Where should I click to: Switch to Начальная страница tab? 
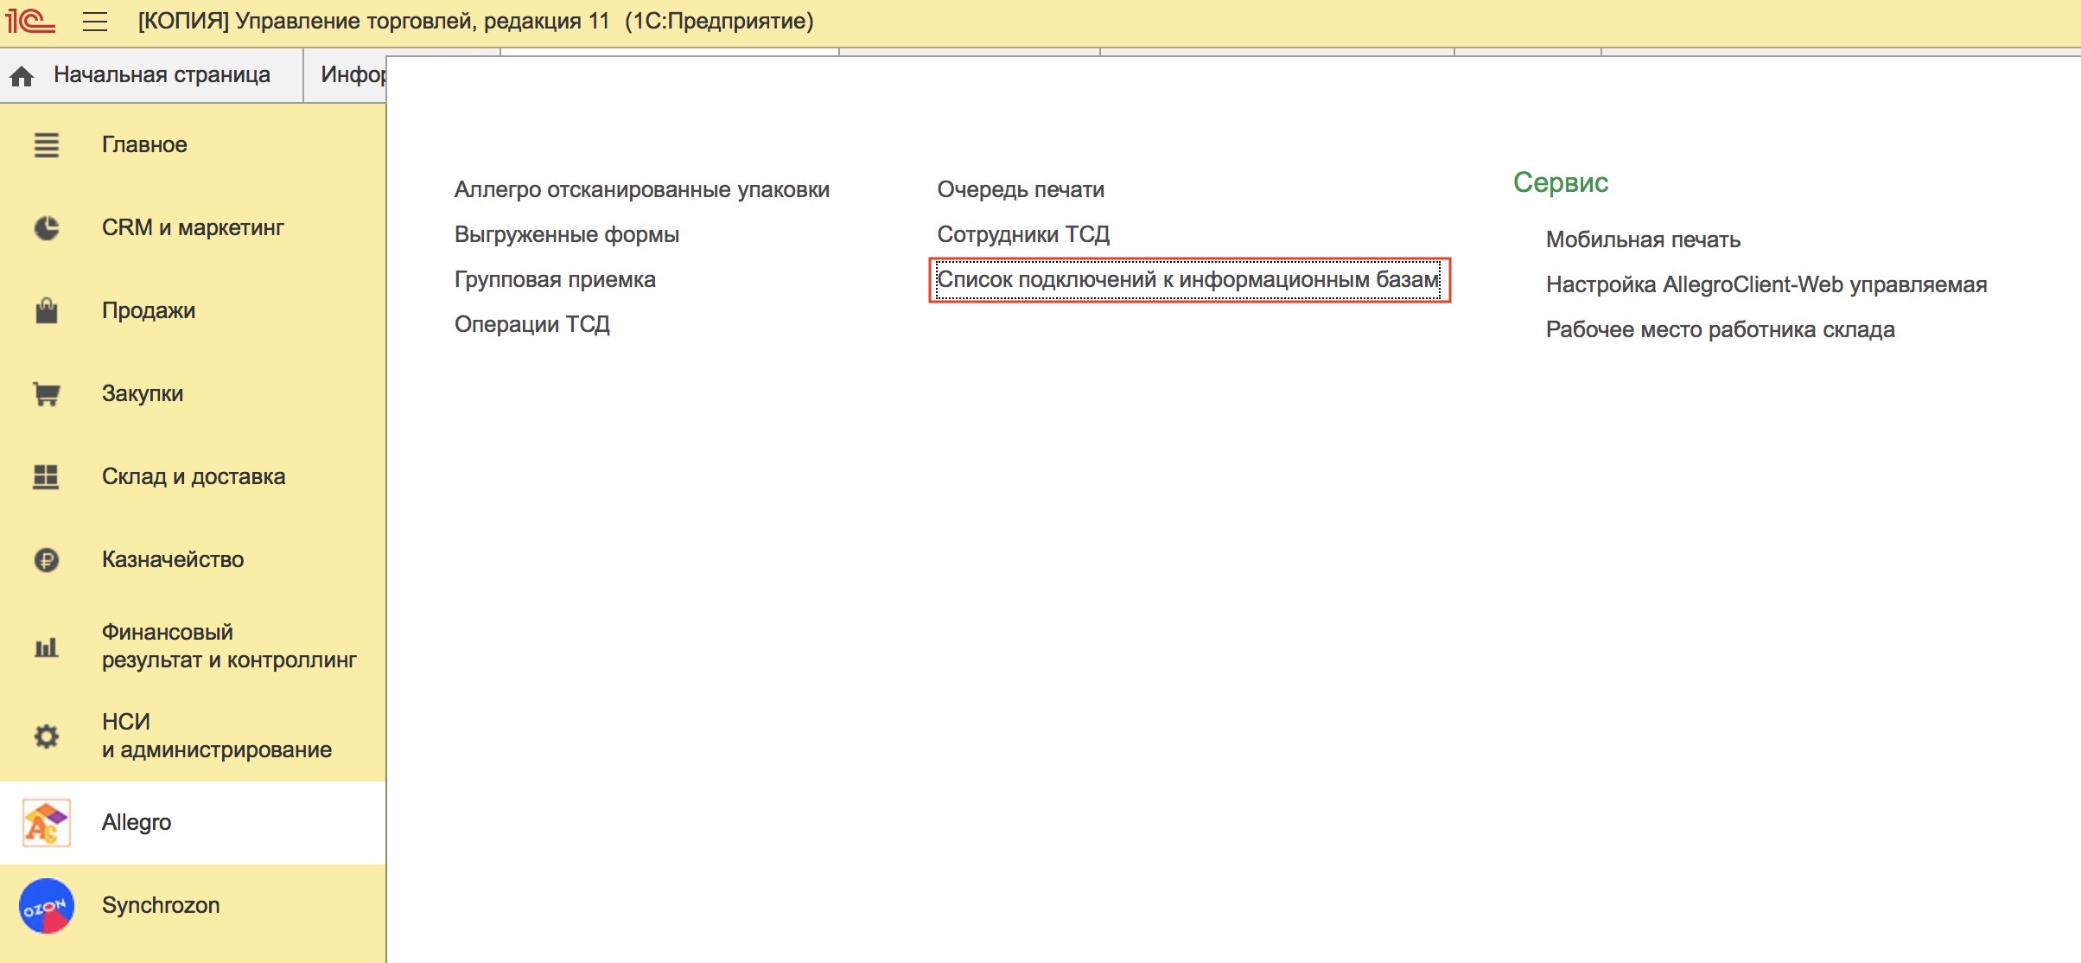[x=152, y=75]
